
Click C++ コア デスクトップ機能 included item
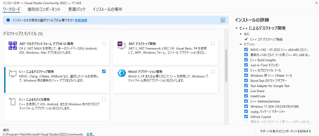(x=267, y=39)
